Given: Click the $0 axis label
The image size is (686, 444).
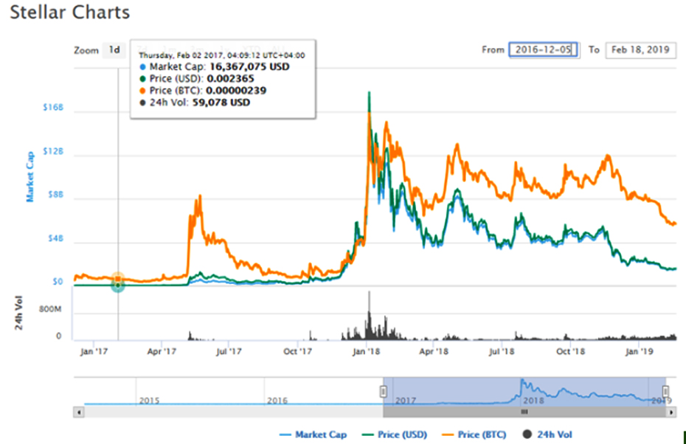Looking at the screenshot, I should 58,282.
